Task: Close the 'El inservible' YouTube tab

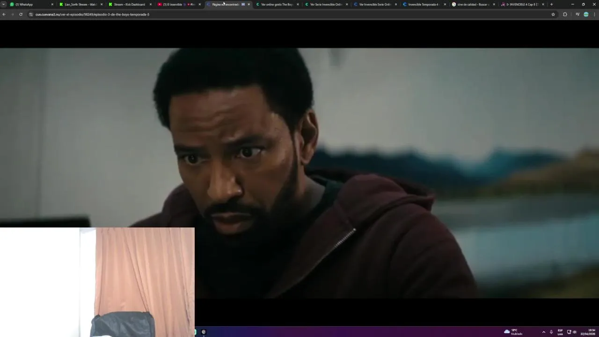Action: (200, 4)
